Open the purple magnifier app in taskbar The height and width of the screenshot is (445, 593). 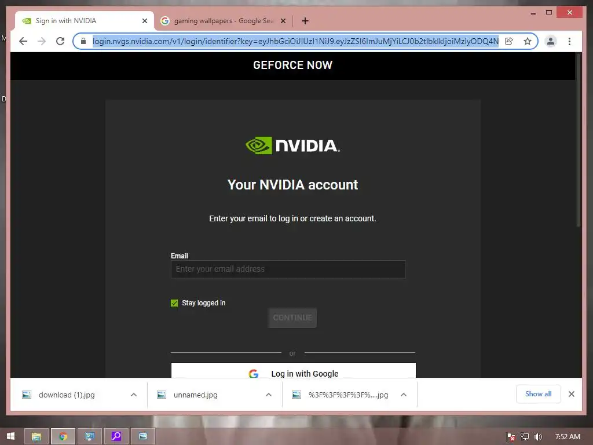click(116, 436)
